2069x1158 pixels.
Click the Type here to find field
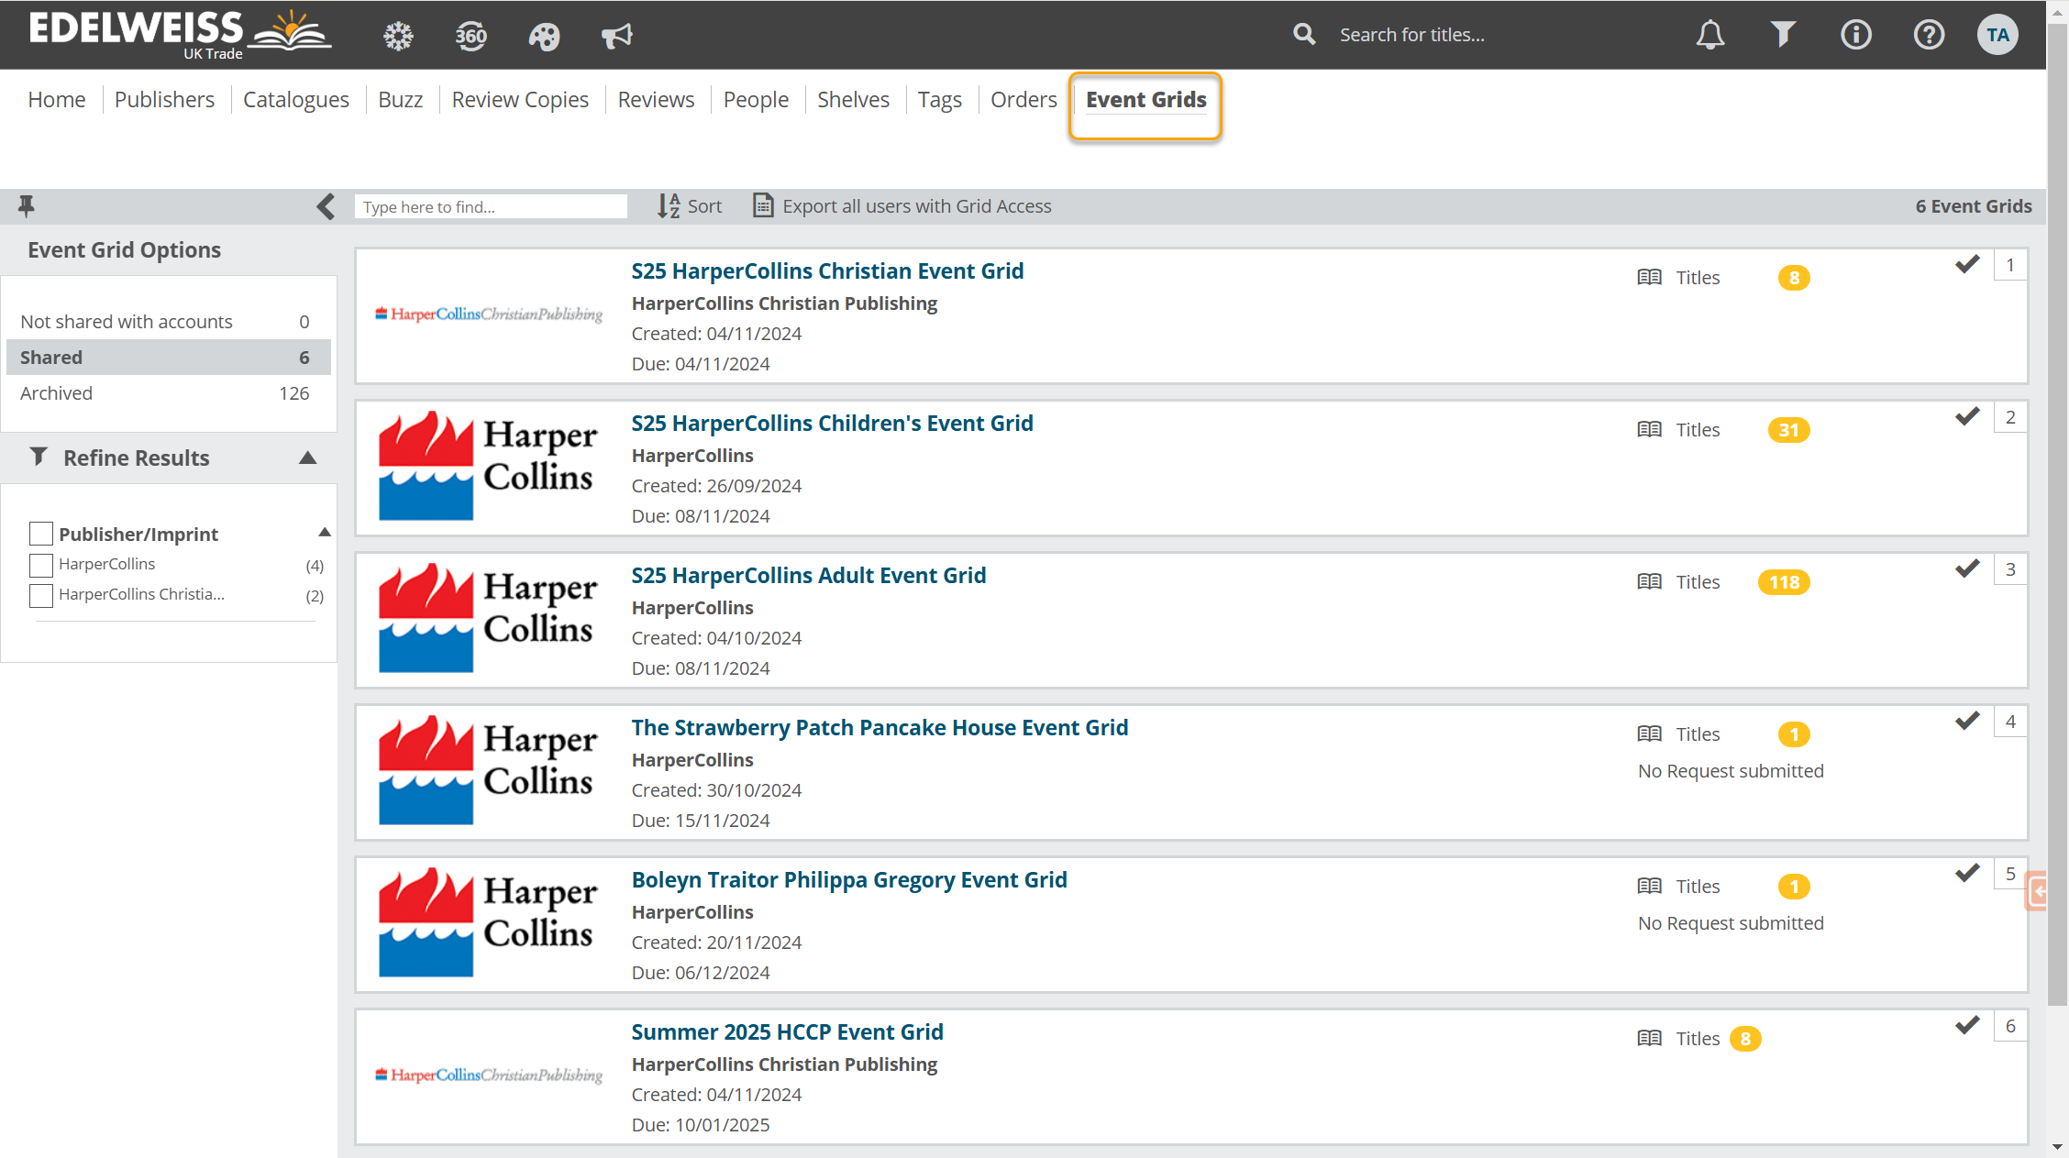(x=491, y=206)
